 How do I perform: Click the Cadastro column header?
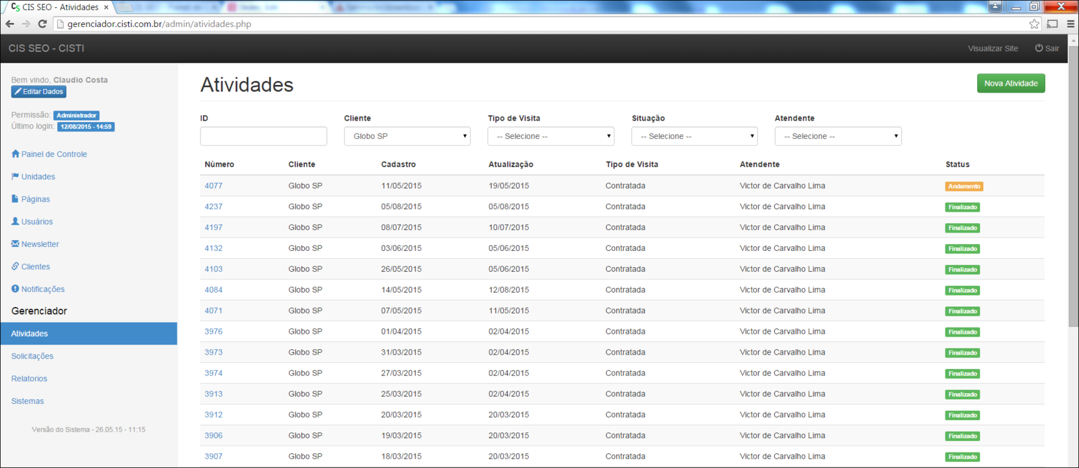coord(399,165)
